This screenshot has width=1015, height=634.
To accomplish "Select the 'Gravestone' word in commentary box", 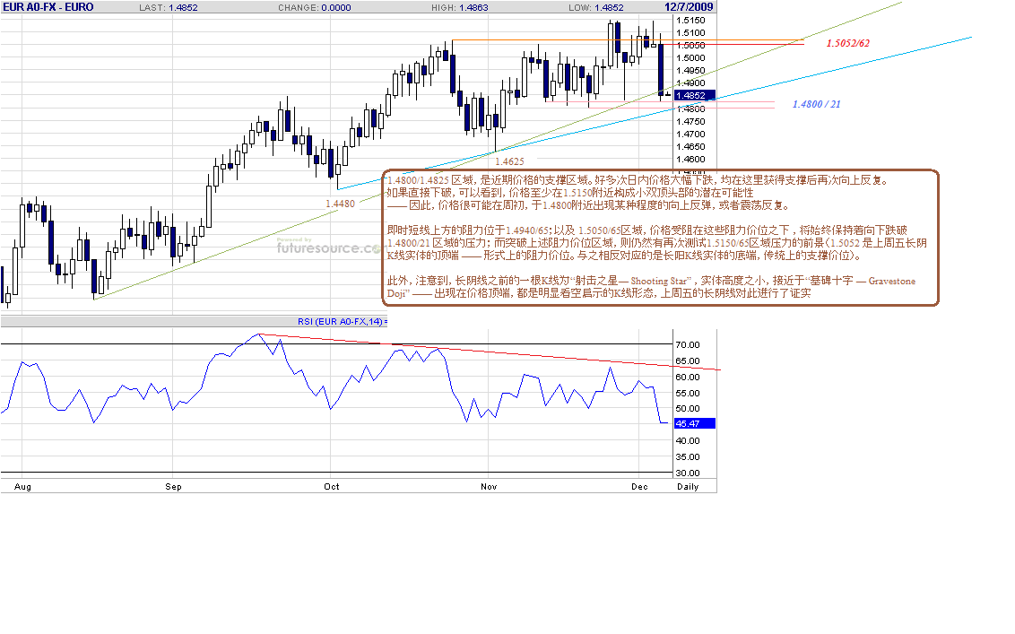I will (x=892, y=281).
